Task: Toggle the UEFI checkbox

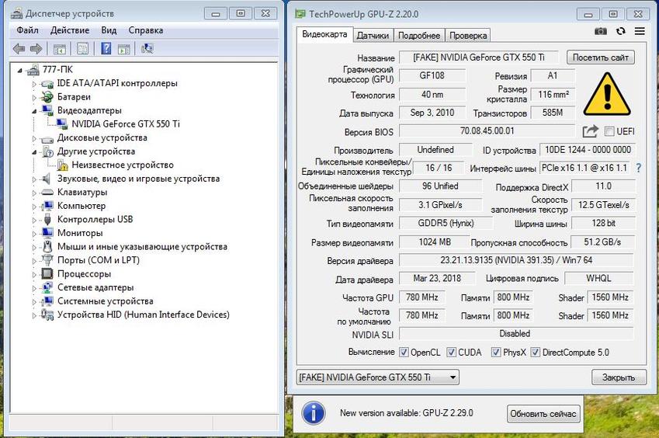Action: tap(609, 131)
